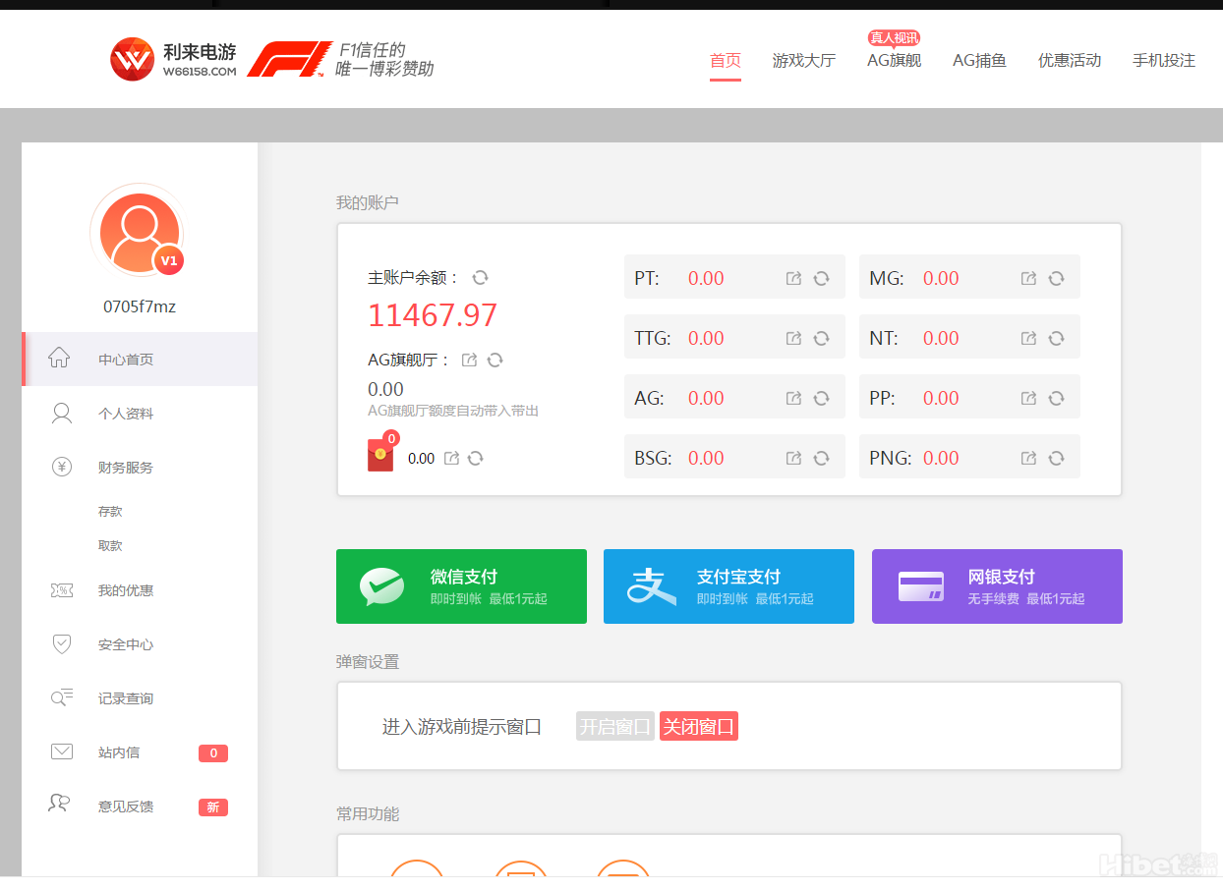Open 安全中心 in the sidebar
The image size is (1223, 890).
click(125, 644)
